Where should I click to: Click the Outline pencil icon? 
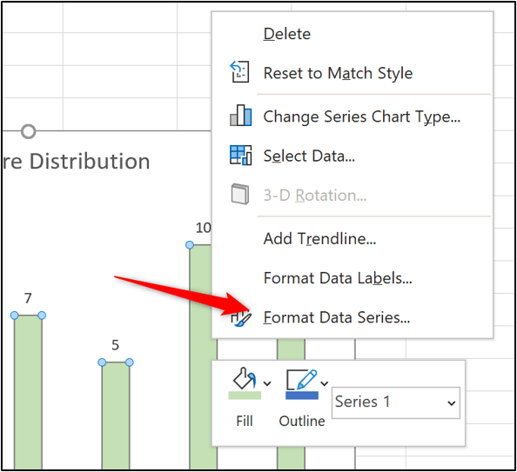[x=302, y=379]
